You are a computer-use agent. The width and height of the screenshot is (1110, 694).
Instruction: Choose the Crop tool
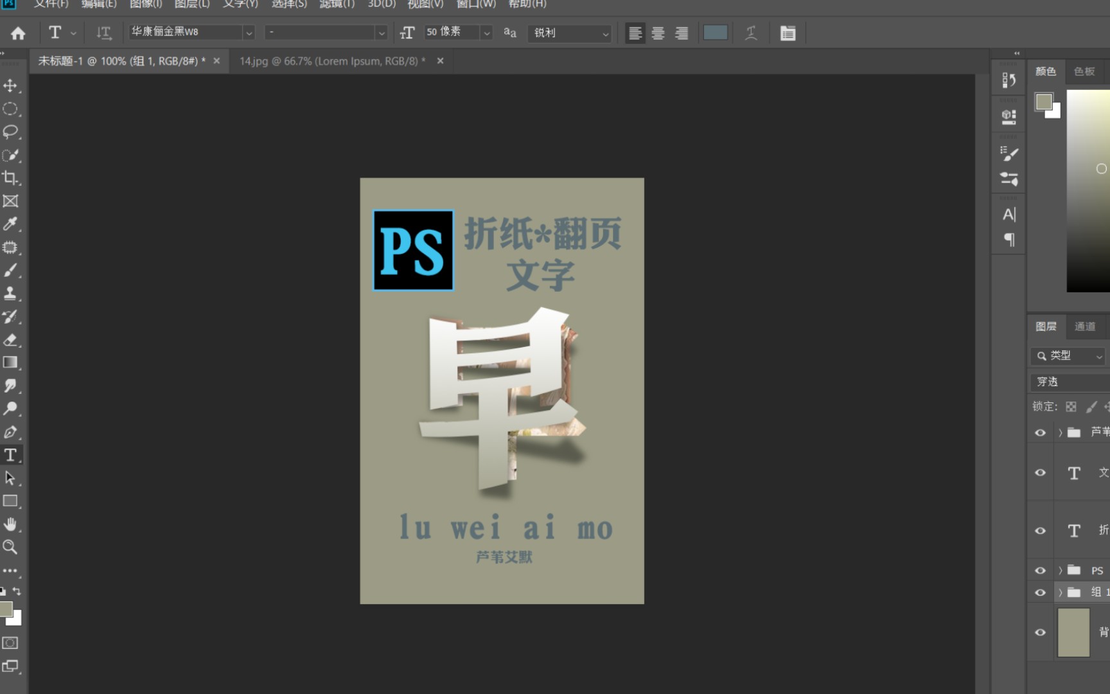(x=10, y=178)
